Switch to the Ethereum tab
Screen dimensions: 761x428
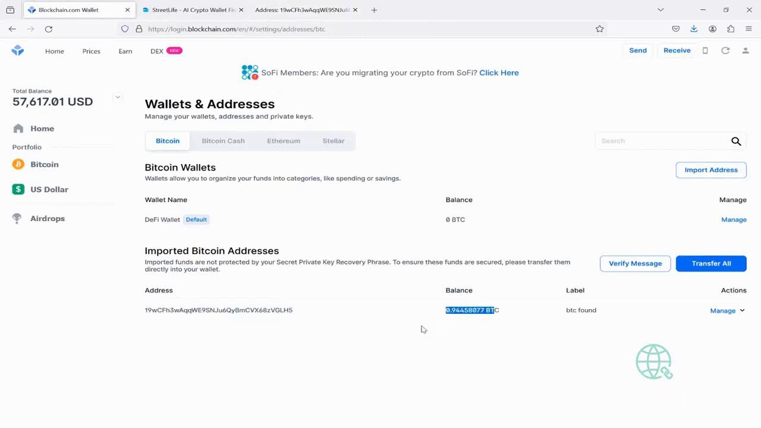(x=284, y=141)
